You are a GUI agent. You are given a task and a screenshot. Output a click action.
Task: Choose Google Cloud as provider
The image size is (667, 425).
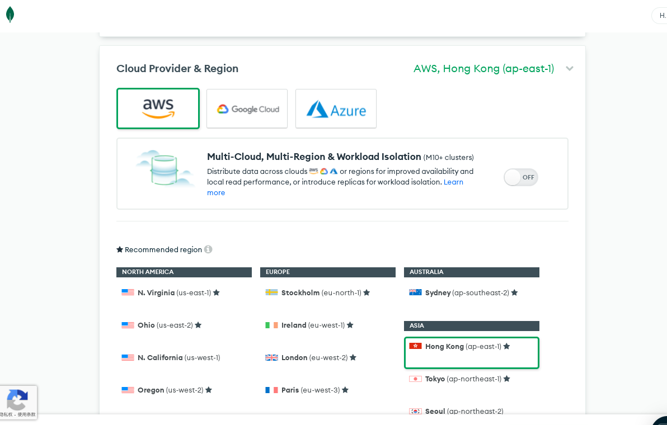tap(247, 108)
